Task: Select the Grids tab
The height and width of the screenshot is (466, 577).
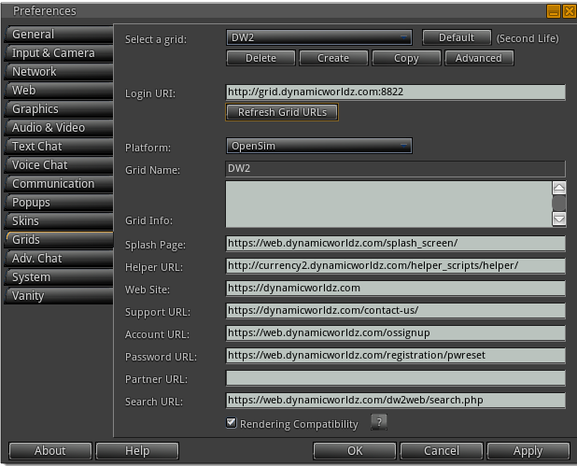Action: point(59,240)
